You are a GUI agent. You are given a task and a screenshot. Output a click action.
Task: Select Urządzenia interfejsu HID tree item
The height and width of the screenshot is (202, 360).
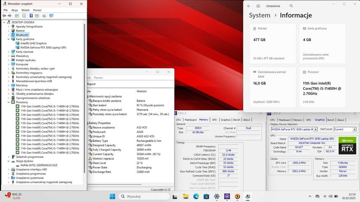(31, 169)
